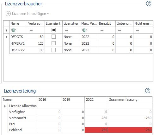Screen dimensions: 154x135
Task: Click the filter row pin icon
Action: click(x=6, y=30)
